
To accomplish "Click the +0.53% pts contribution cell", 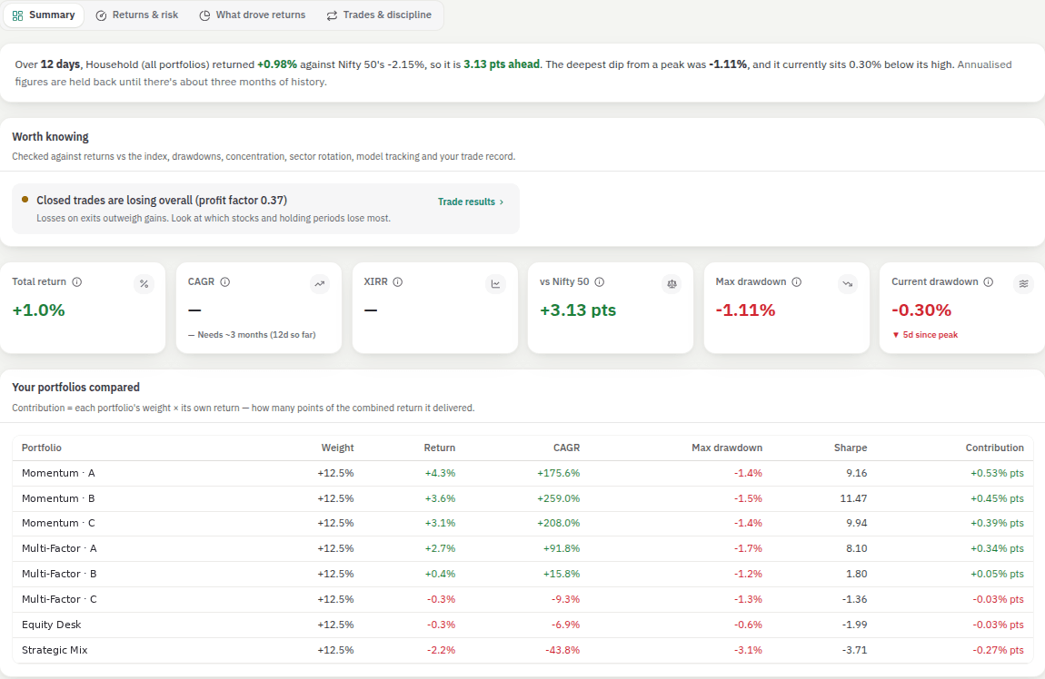I will pos(997,473).
